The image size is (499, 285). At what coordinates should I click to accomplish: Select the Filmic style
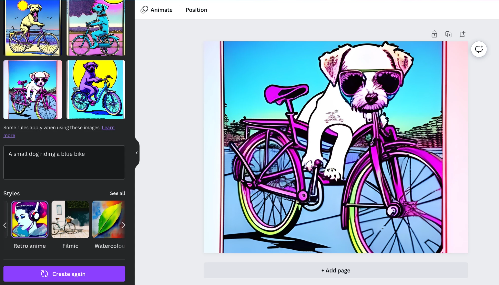(x=70, y=220)
